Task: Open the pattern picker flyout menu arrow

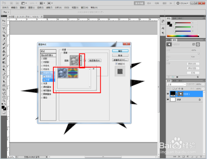Action: tap(94, 69)
